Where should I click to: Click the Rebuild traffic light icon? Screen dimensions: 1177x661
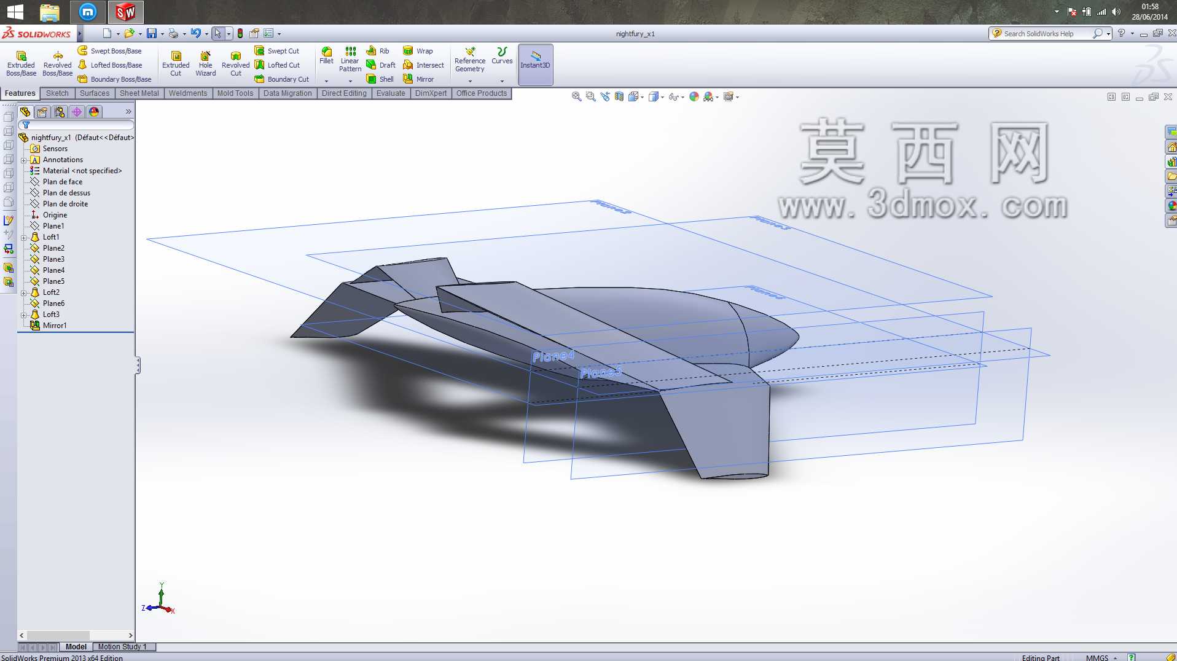(240, 33)
